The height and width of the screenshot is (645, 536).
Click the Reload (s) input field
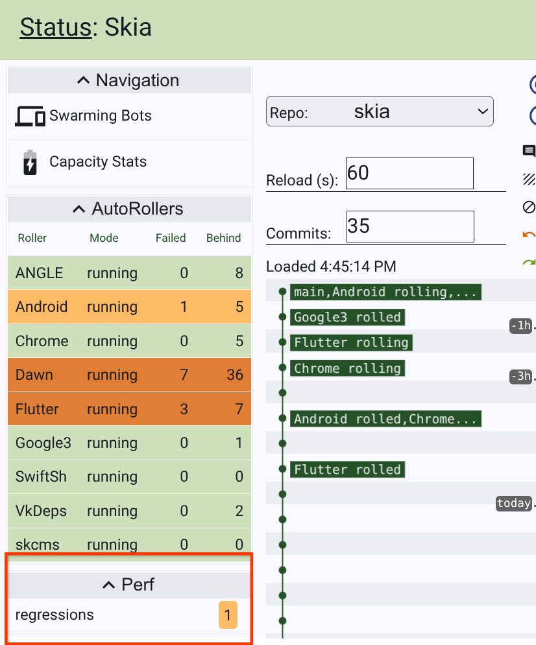(x=409, y=173)
